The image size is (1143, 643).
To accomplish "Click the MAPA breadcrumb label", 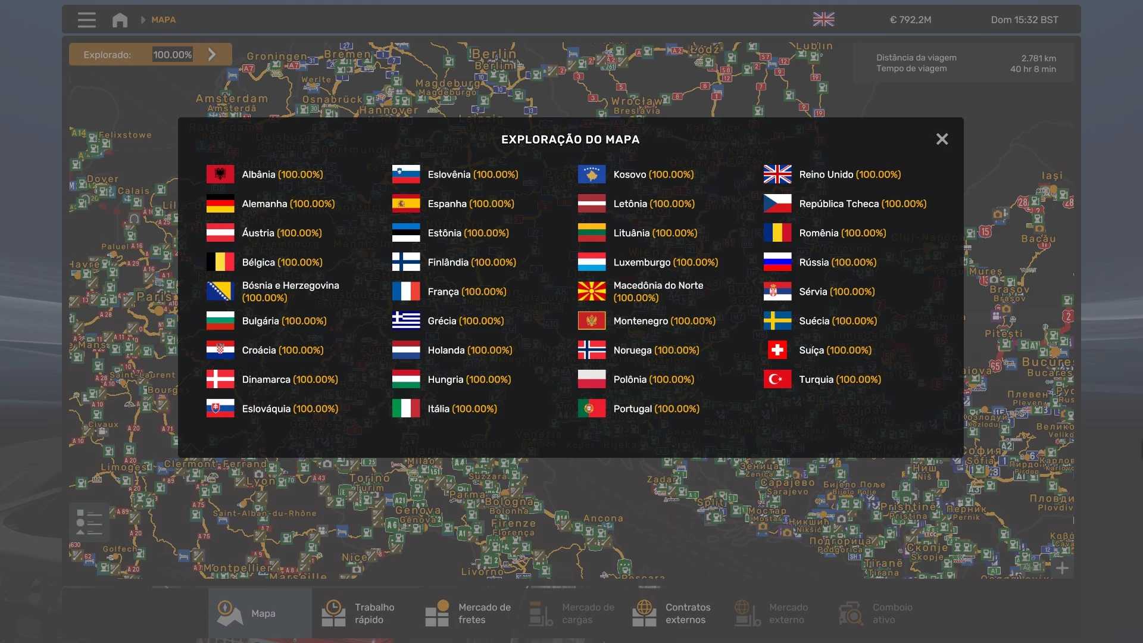I will coord(163,20).
